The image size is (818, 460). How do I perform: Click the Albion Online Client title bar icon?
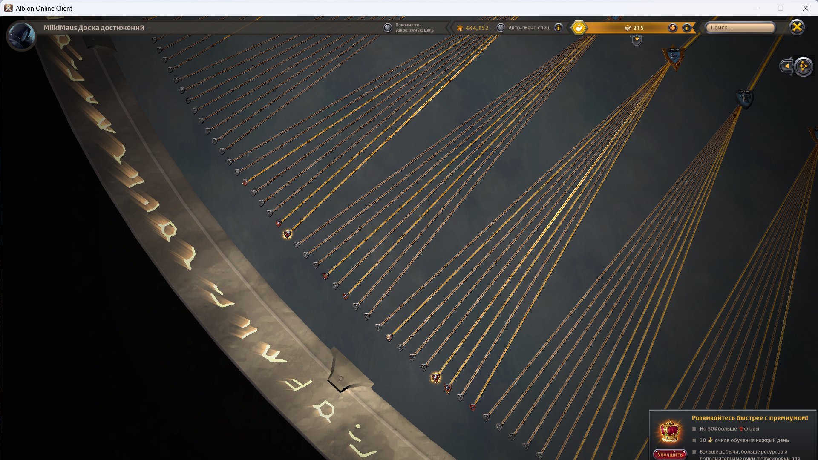(x=9, y=8)
